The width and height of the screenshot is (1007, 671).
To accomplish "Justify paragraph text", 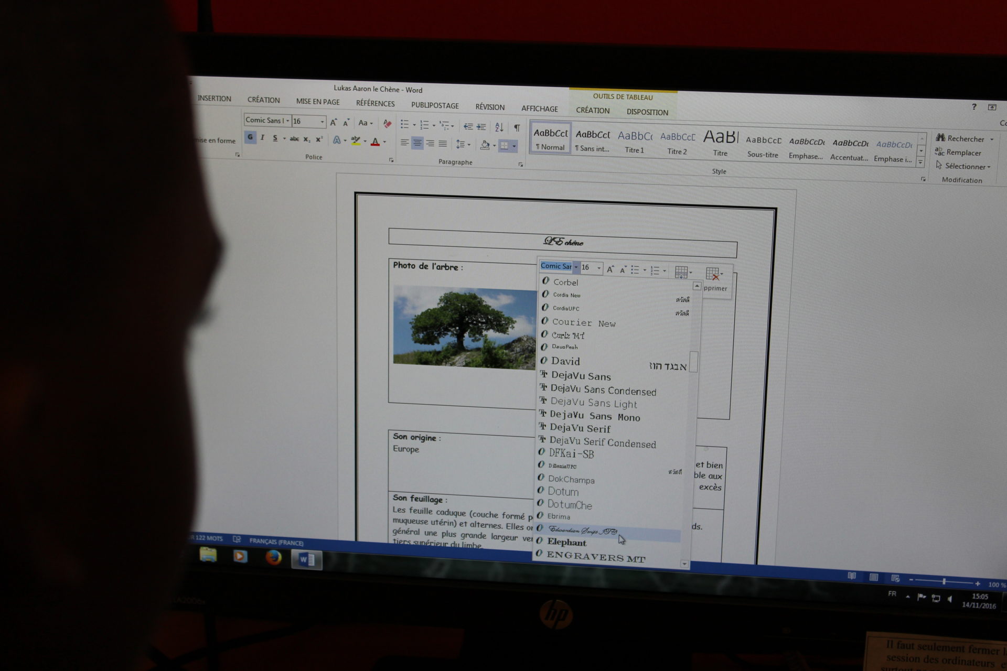I will point(443,144).
